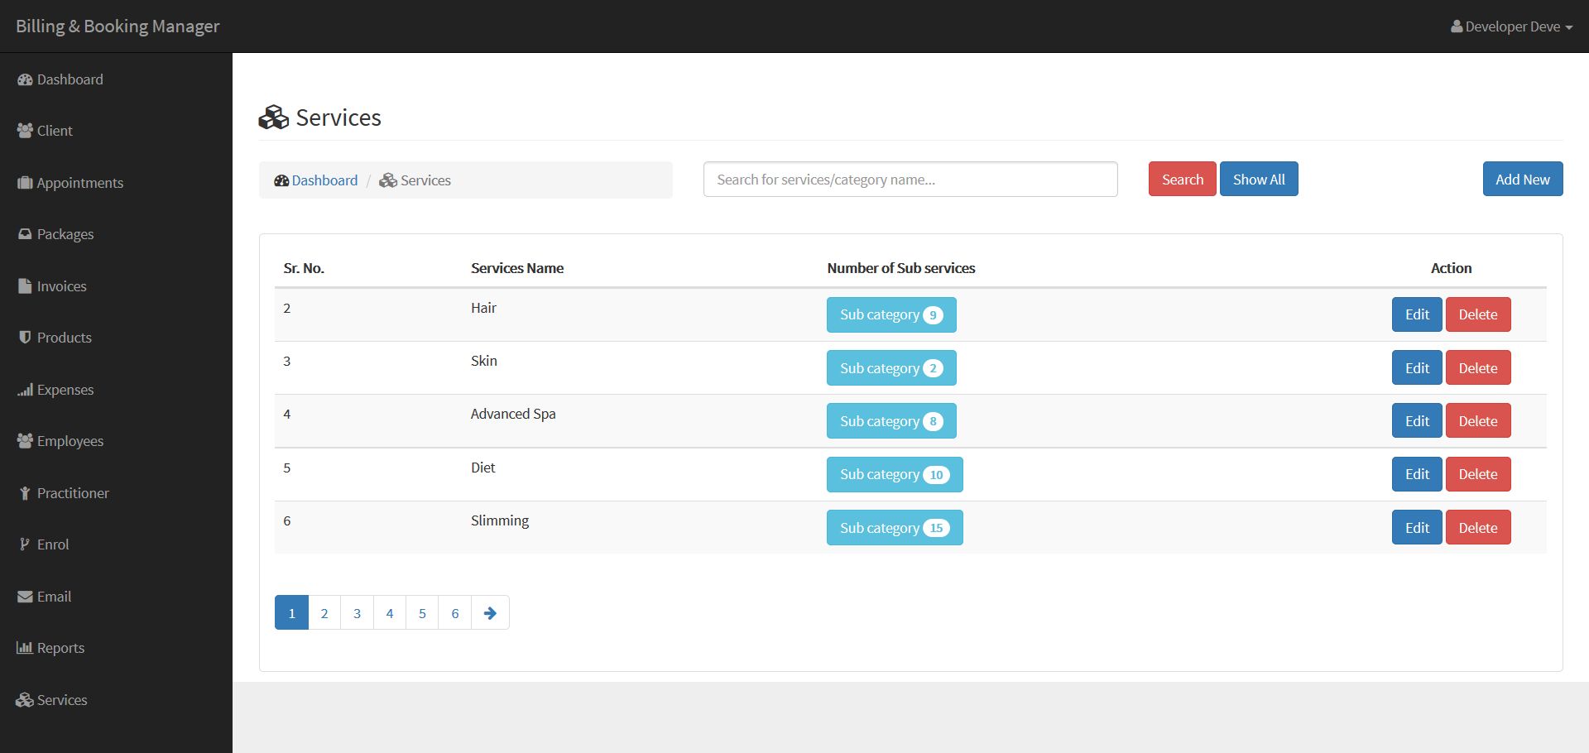This screenshot has width=1589, height=753.
Task: Click the Practitioner figure icon in sidebar
Action: tap(25, 493)
